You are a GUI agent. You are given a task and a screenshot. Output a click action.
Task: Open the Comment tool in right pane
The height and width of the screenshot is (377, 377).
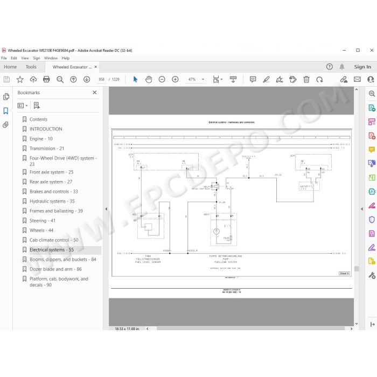pos(372,150)
